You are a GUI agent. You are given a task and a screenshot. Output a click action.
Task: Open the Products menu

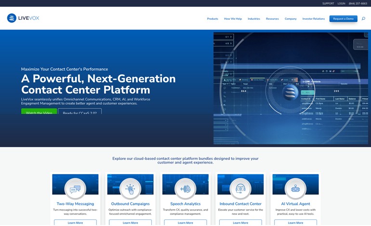pos(212,19)
